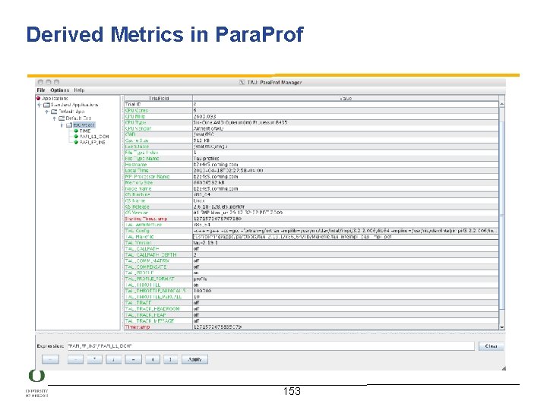Click the minus operator button
Screen dimensions: 547x410
(75, 359)
